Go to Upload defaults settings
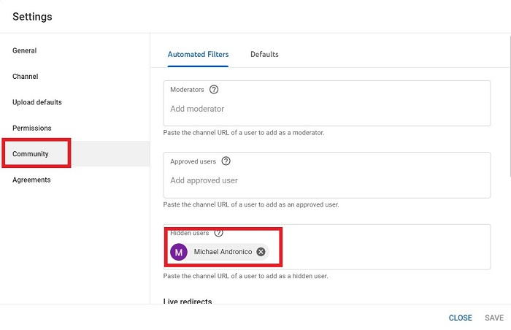The width and height of the screenshot is (511, 330). [x=37, y=102]
